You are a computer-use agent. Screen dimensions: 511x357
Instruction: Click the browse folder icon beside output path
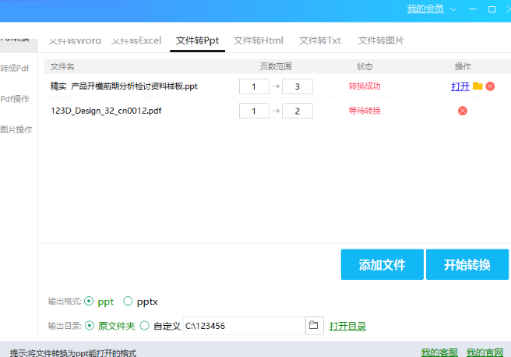click(313, 326)
